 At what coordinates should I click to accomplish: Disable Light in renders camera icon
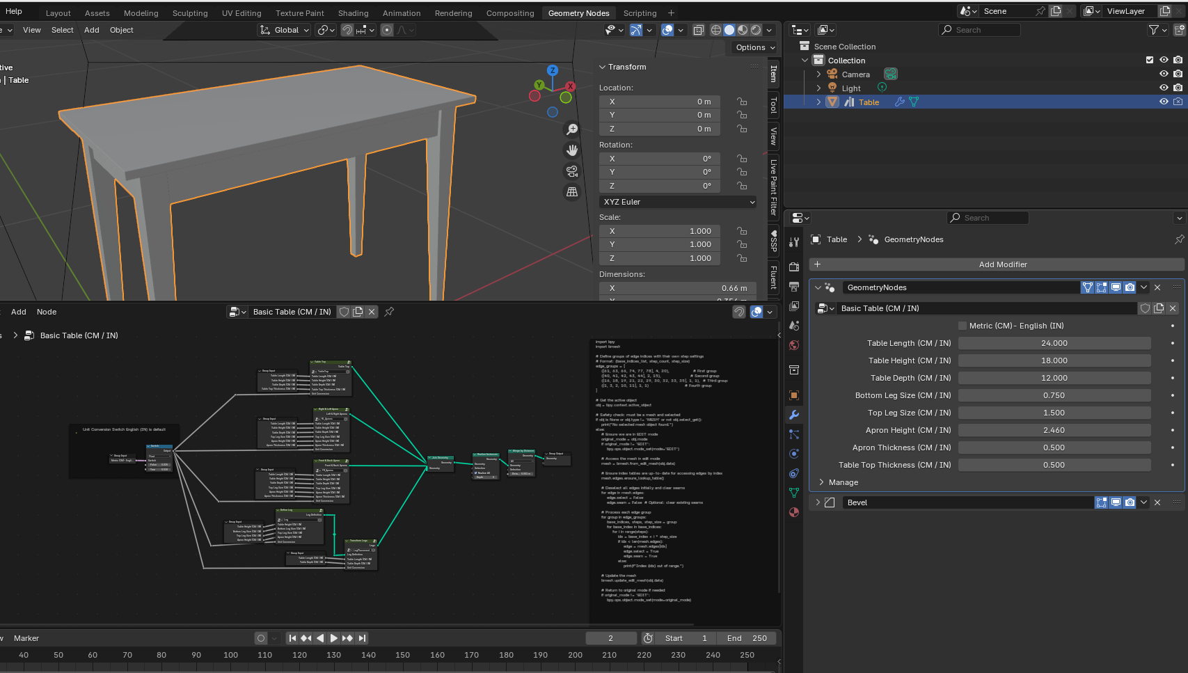click(1178, 88)
